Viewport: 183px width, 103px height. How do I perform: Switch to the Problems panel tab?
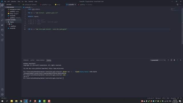[26, 60]
